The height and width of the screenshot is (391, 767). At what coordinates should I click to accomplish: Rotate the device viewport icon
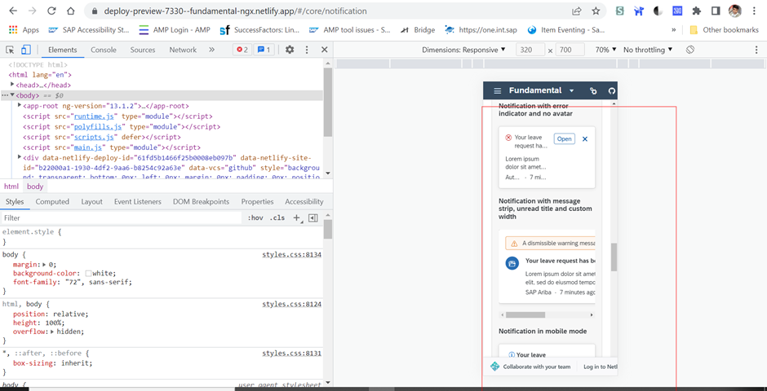[690, 50]
